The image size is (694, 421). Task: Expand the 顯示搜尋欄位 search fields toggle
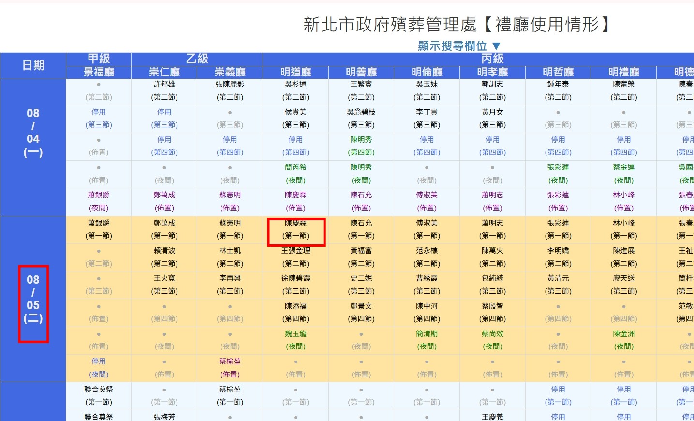coord(459,46)
